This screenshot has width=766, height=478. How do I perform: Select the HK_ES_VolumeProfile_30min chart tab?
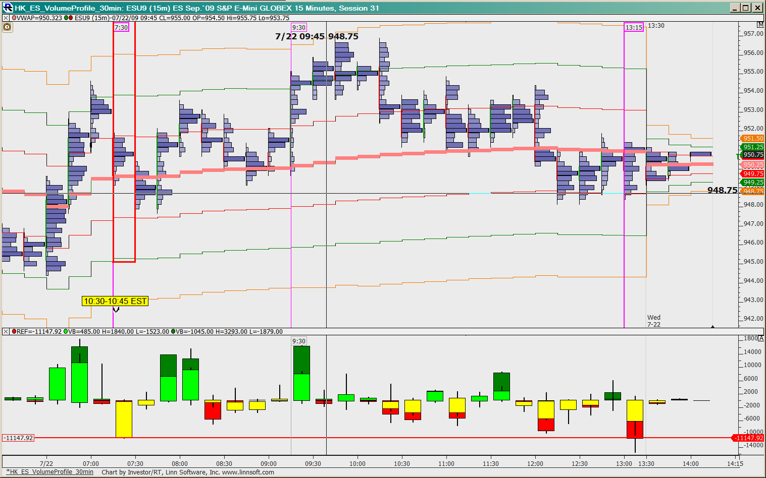49,472
